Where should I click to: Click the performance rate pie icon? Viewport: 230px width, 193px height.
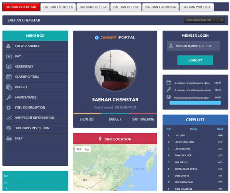point(168,97)
